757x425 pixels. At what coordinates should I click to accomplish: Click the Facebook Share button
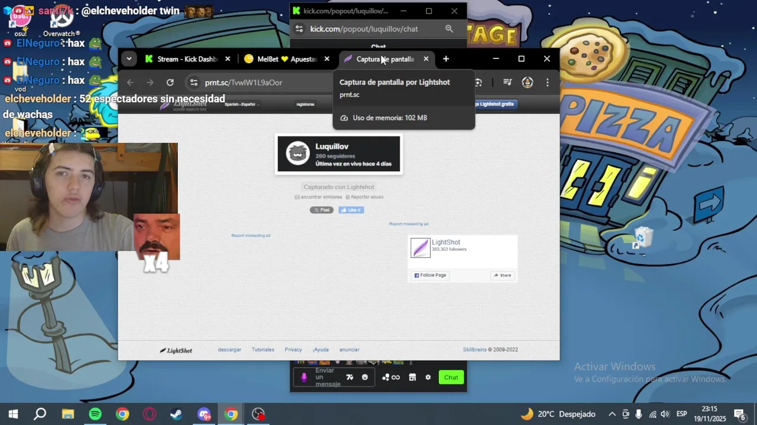click(x=503, y=275)
